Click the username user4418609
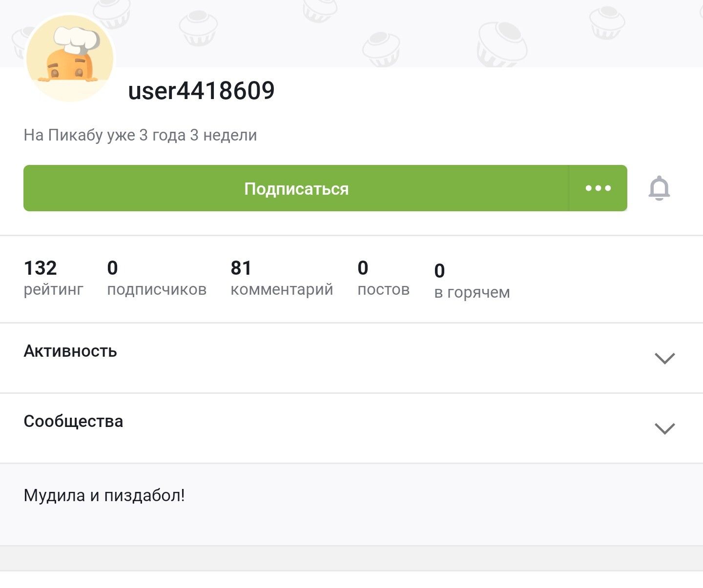The height and width of the screenshot is (588, 703). point(201,91)
